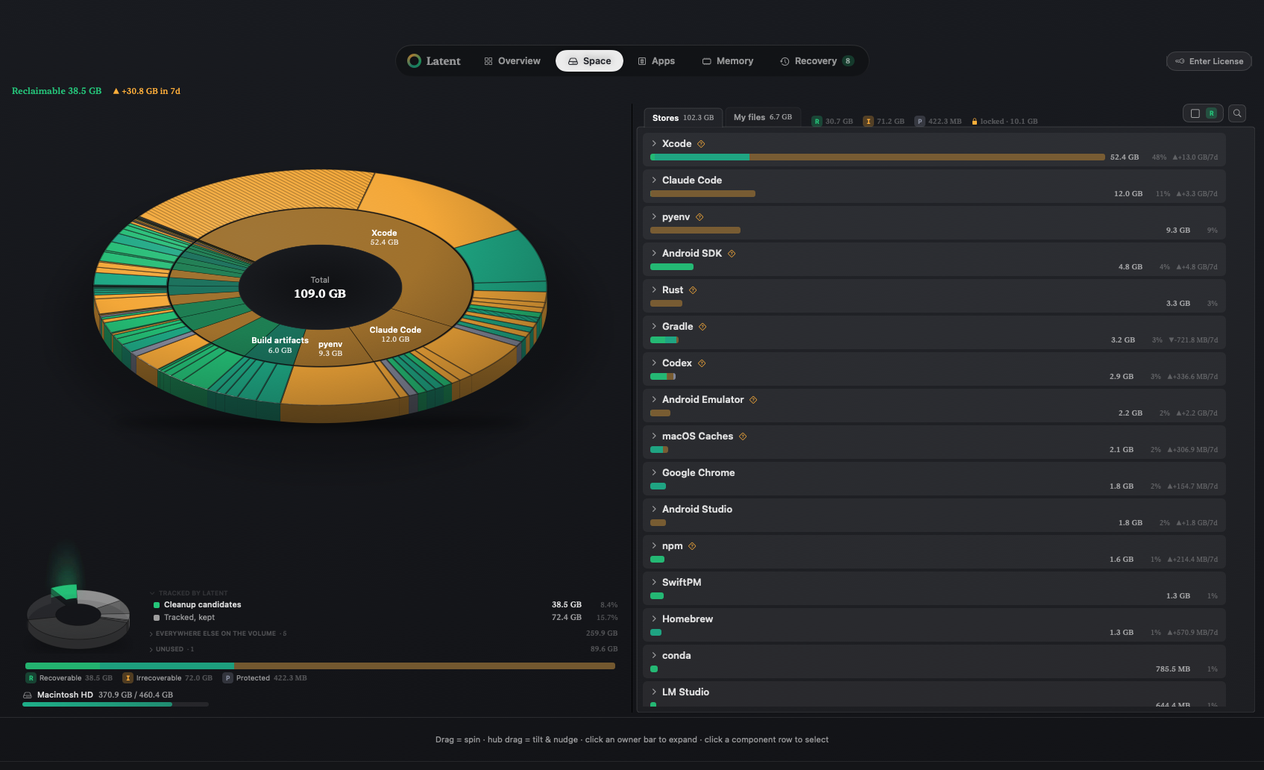Image resolution: width=1264 pixels, height=770 pixels.
Task: Click the orange I badge showing 71.2 GB
Action: pos(868,121)
